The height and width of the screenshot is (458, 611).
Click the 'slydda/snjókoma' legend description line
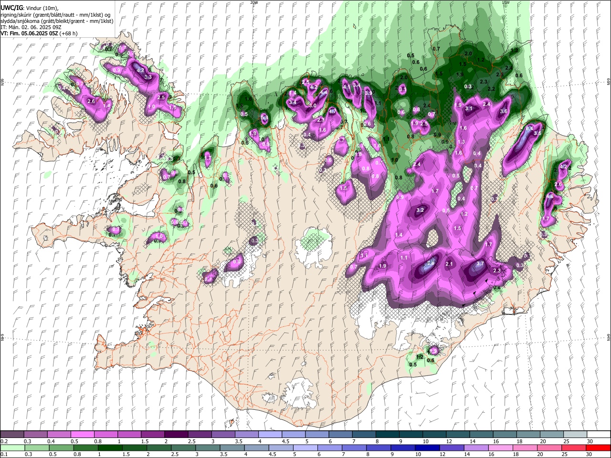[x=57, y=21]
